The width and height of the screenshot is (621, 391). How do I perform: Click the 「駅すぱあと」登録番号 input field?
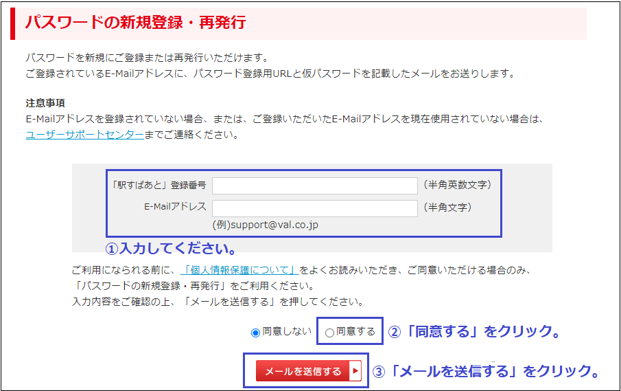[315, 186]
